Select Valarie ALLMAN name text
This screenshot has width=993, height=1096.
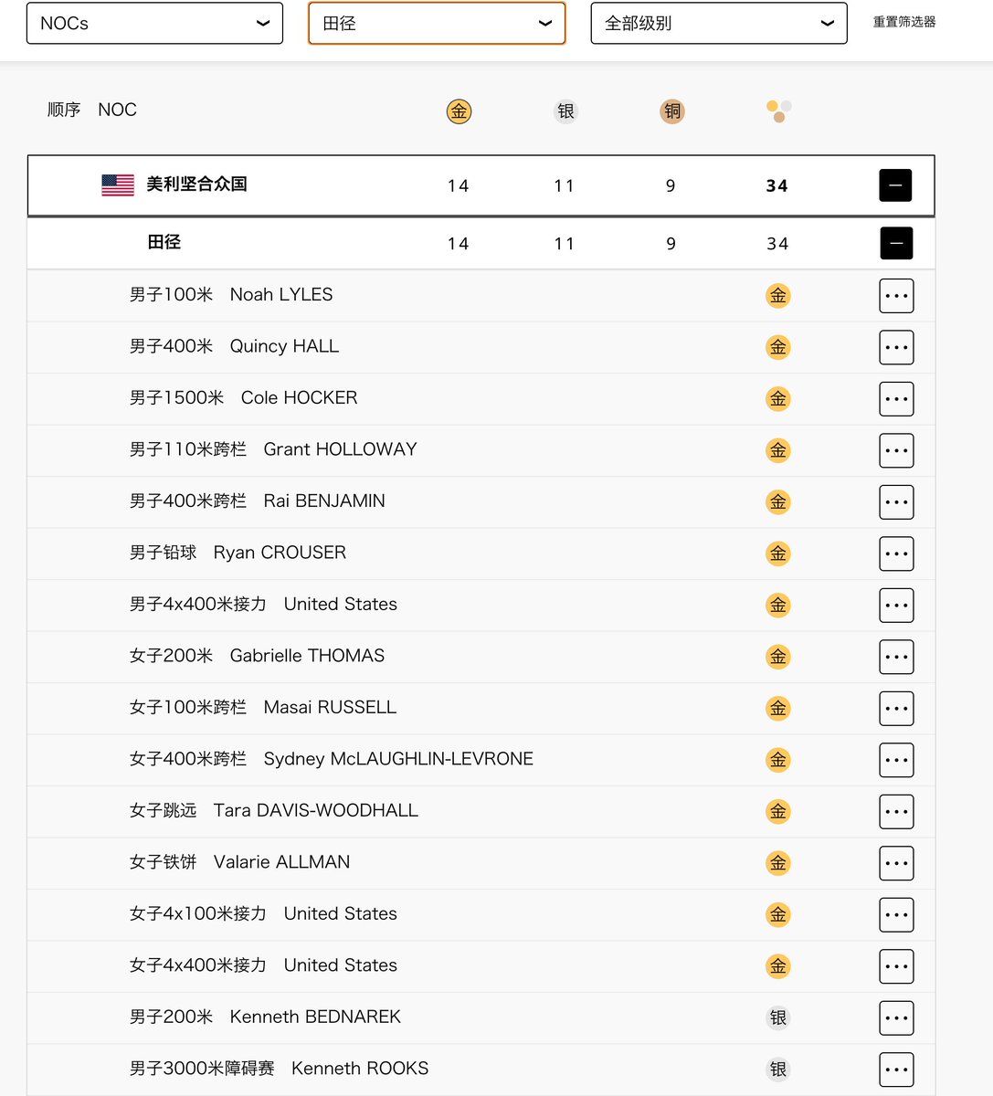281,862
